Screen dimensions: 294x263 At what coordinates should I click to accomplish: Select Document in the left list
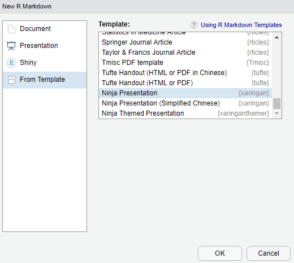(x=45, y=29)
